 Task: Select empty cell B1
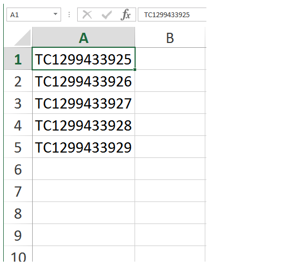point(170,59)
